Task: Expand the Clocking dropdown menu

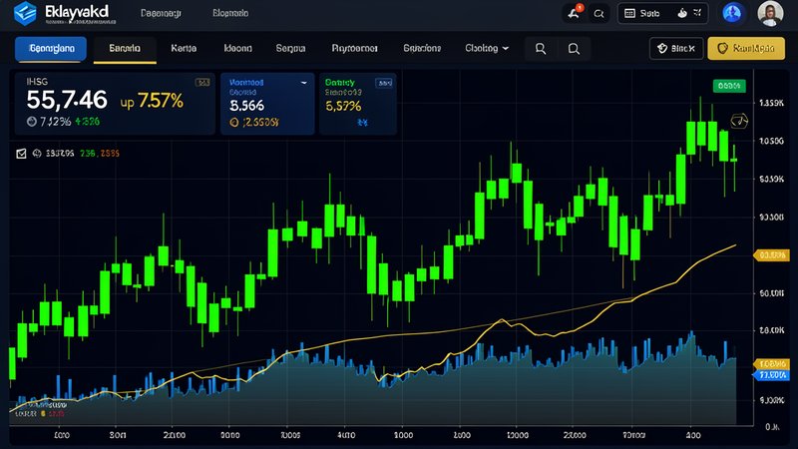Action: 487,48
